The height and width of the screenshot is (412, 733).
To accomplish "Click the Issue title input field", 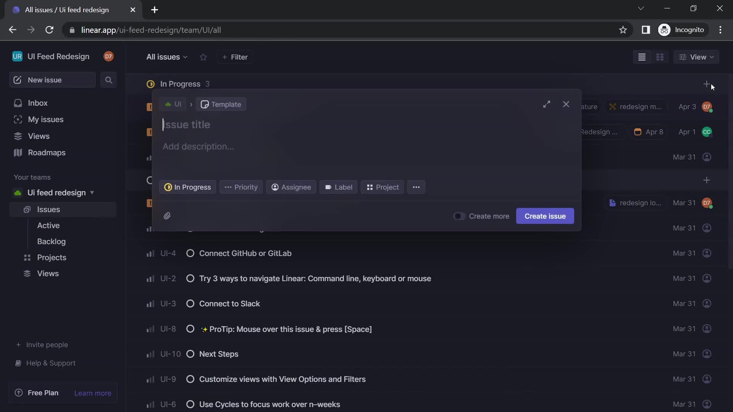I will [x=366, y=125].
